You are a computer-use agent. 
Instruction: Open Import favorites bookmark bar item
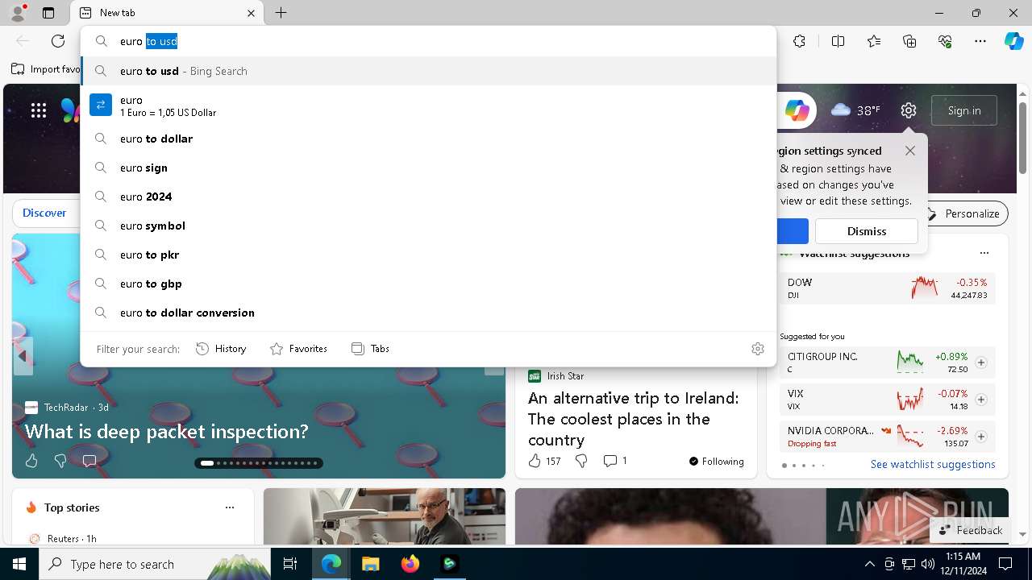point(46,69)
